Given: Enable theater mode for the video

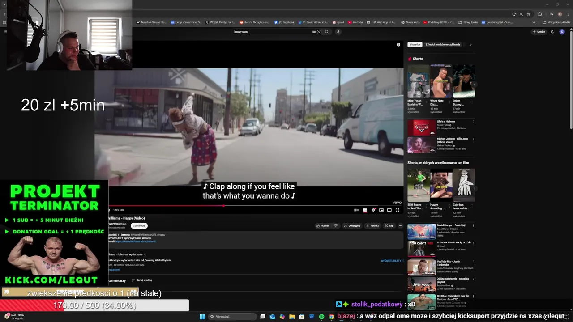Looking at the screenshot, I should tap(389, 210).
